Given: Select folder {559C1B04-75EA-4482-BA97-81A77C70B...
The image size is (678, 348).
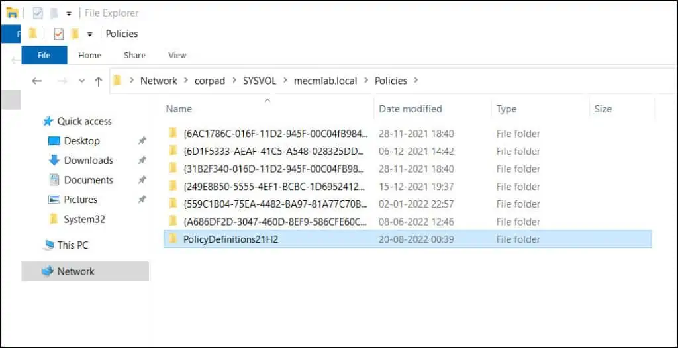Looking at the screenshot, I should [275, 204].
